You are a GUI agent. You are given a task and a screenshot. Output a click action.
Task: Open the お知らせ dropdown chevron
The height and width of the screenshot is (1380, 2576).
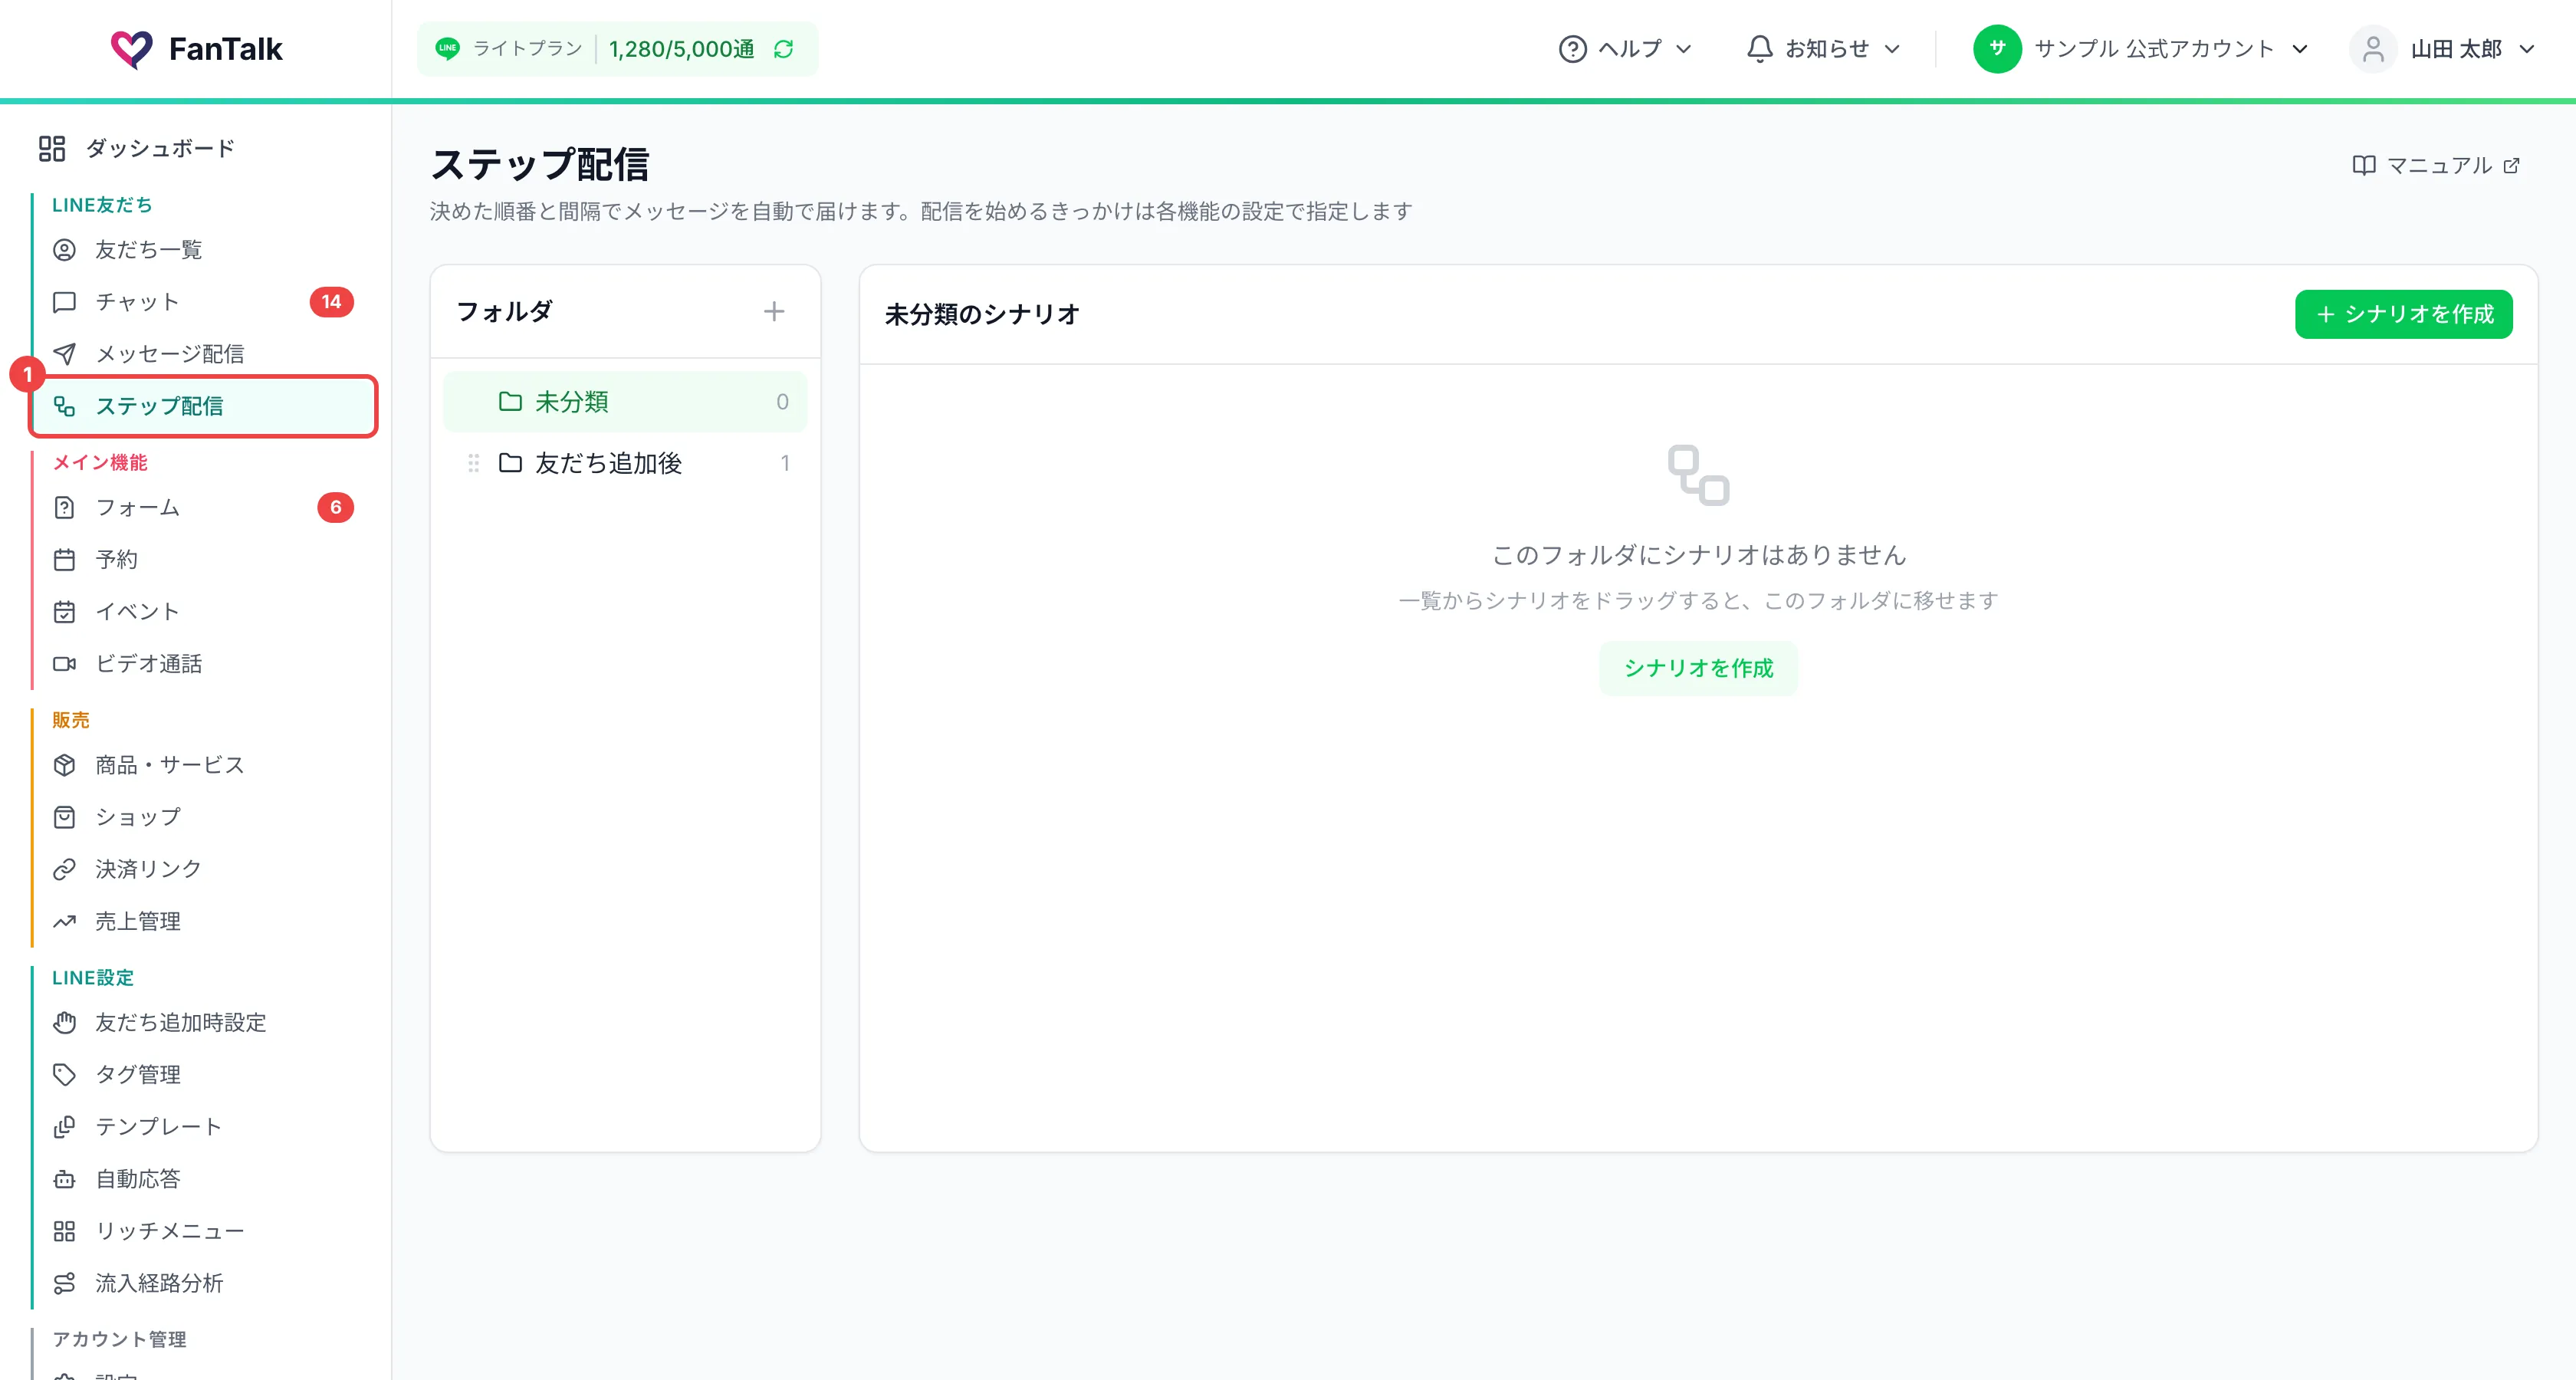coord(1892,49)
